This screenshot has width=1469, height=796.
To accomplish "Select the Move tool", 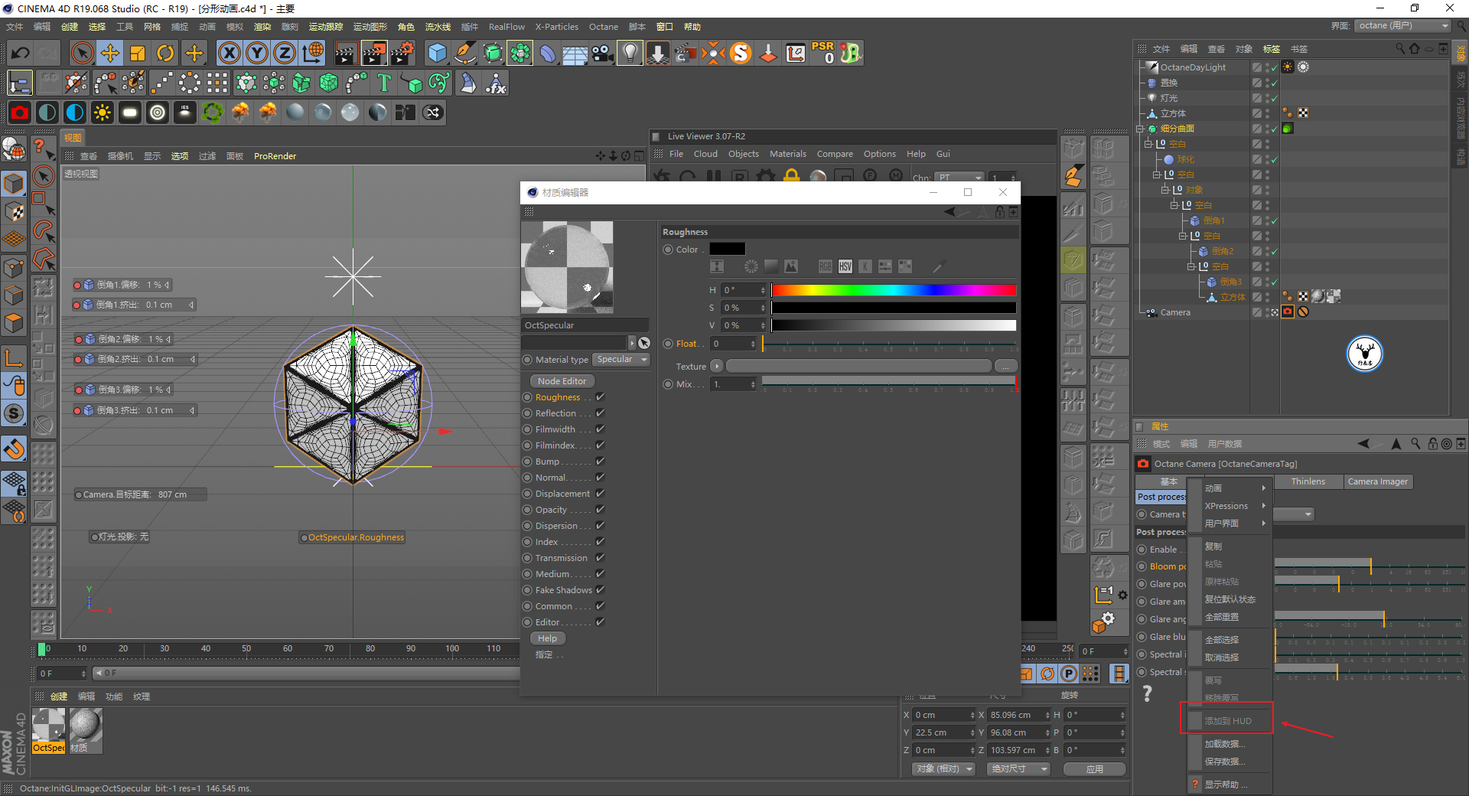I will point(110,53).
